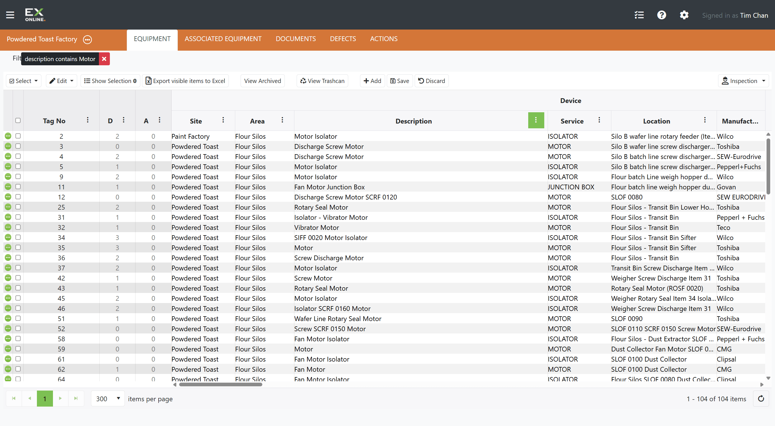
Task: Go to the last page arrow
Action: click(x=76, y=398)
